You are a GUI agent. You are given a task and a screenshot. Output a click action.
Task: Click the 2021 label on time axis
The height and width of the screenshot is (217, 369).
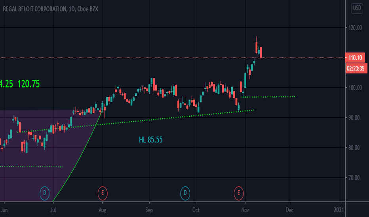(339, 210)
